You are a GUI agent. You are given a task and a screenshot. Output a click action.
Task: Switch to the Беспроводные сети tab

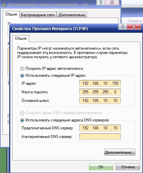[38, 15]
